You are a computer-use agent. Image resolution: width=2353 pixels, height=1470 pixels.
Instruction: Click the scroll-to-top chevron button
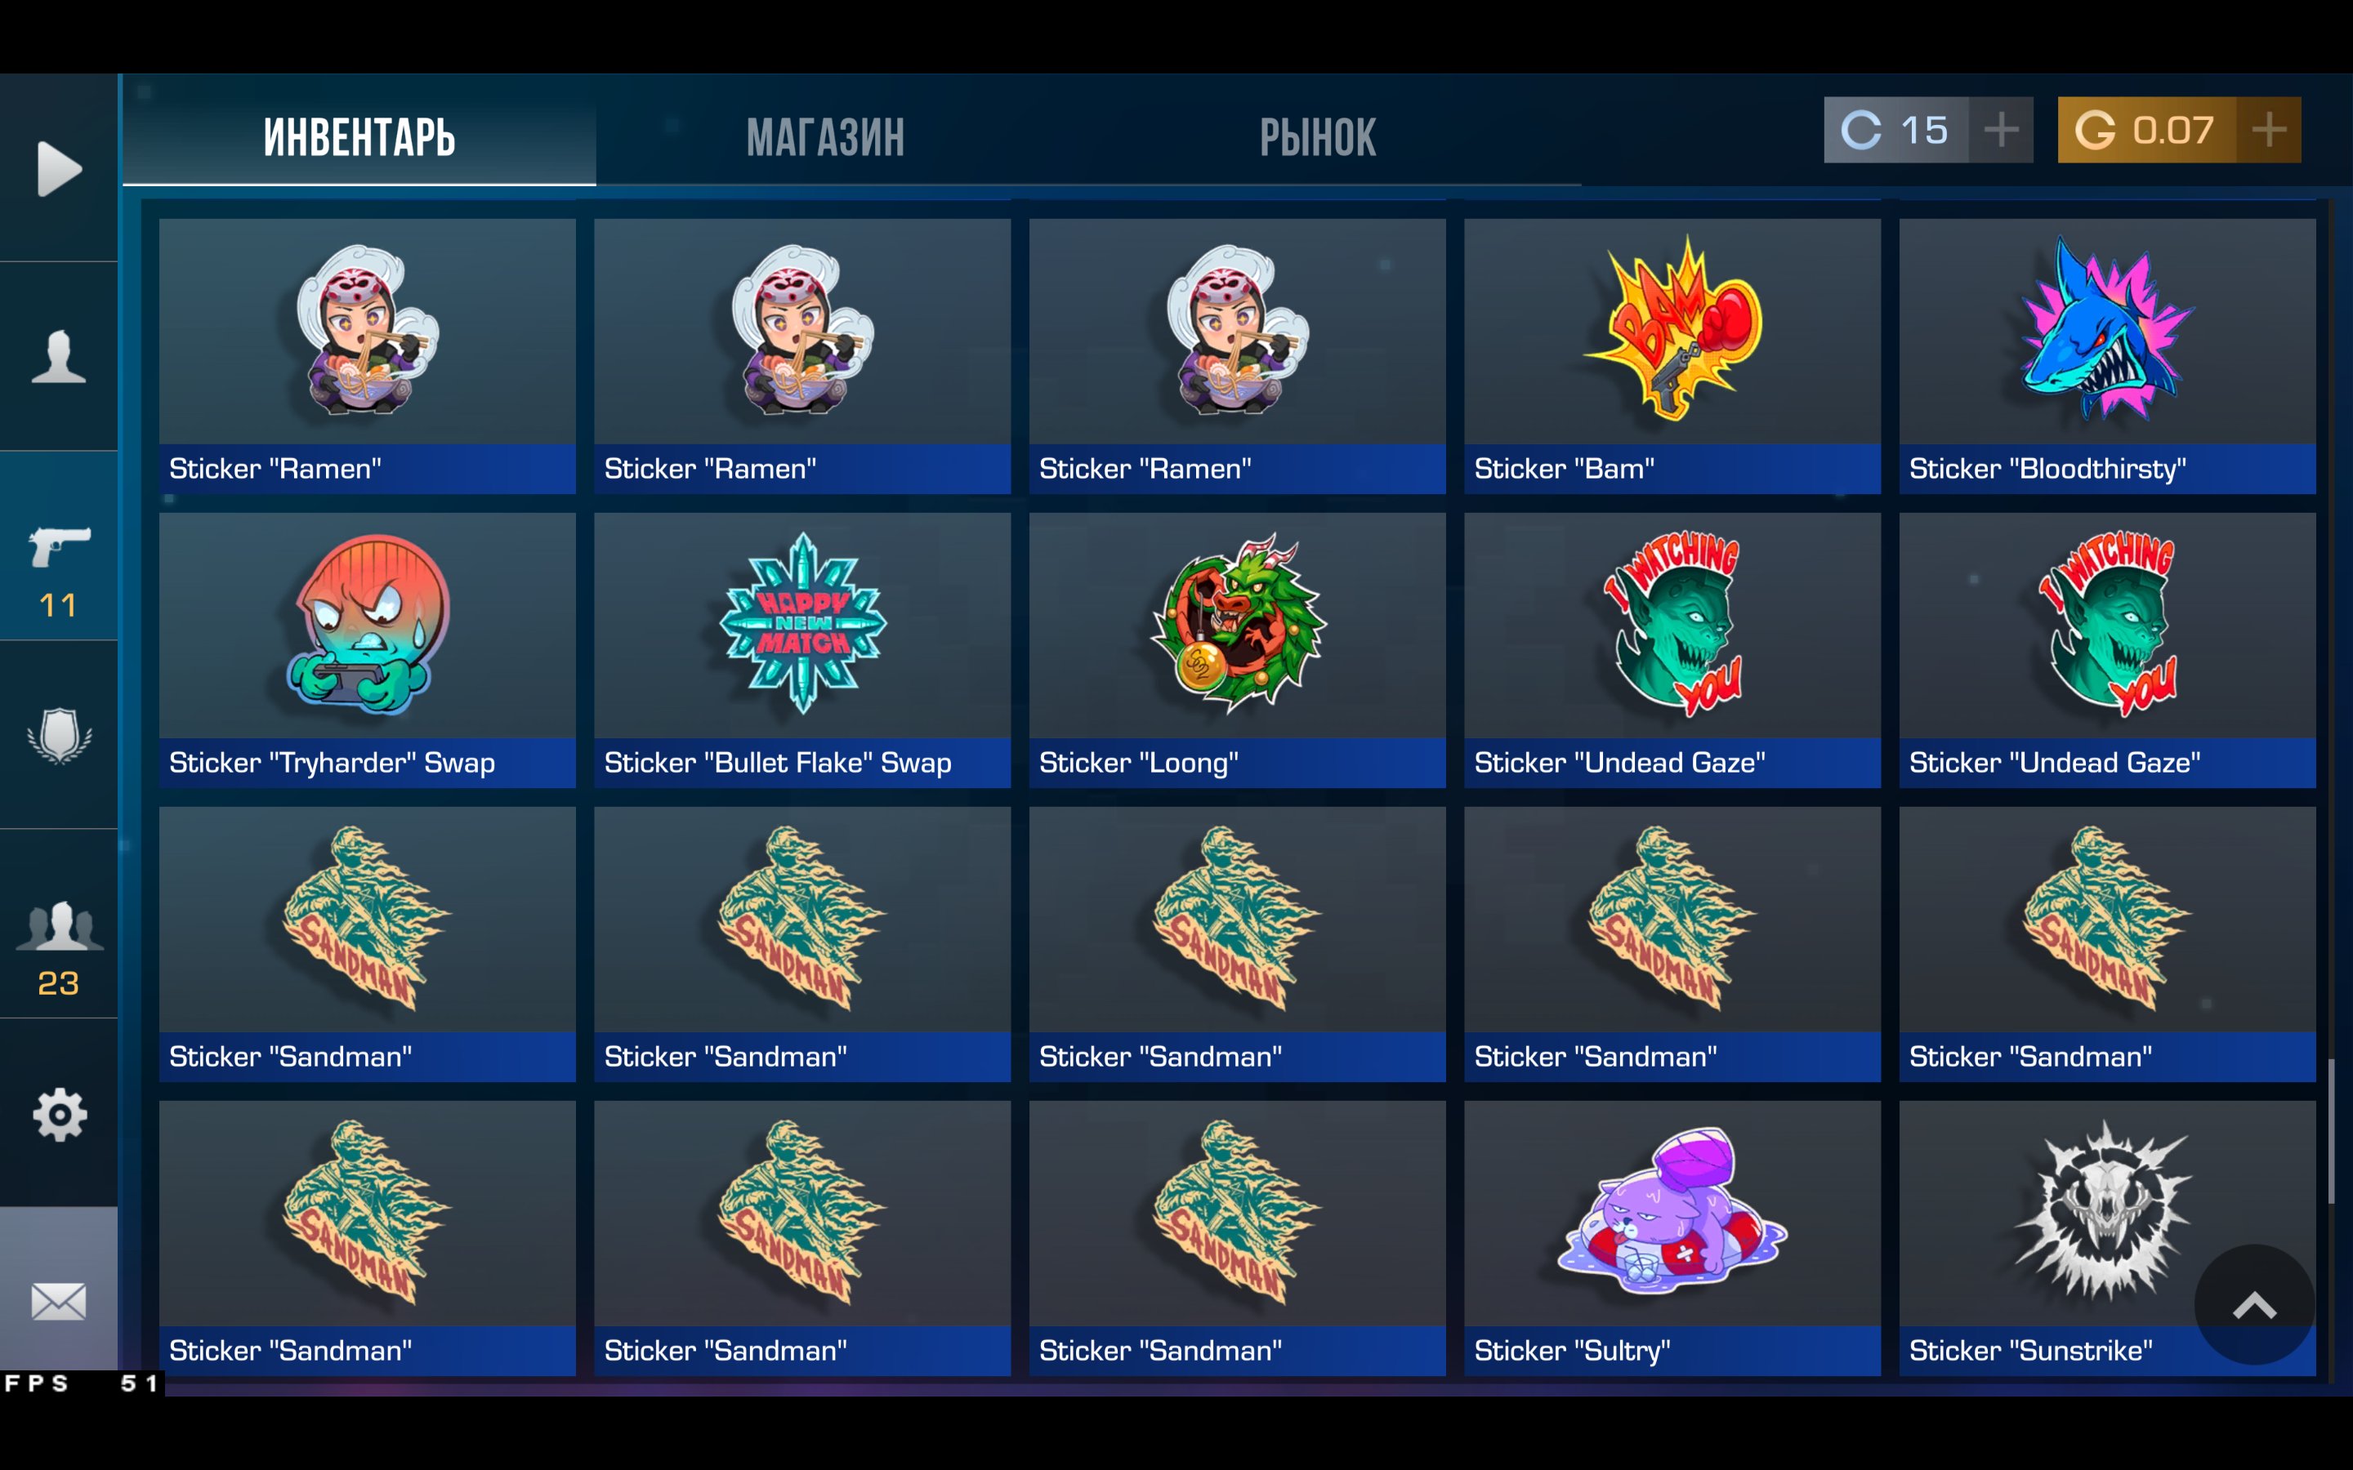[x=2254, y=1305]
